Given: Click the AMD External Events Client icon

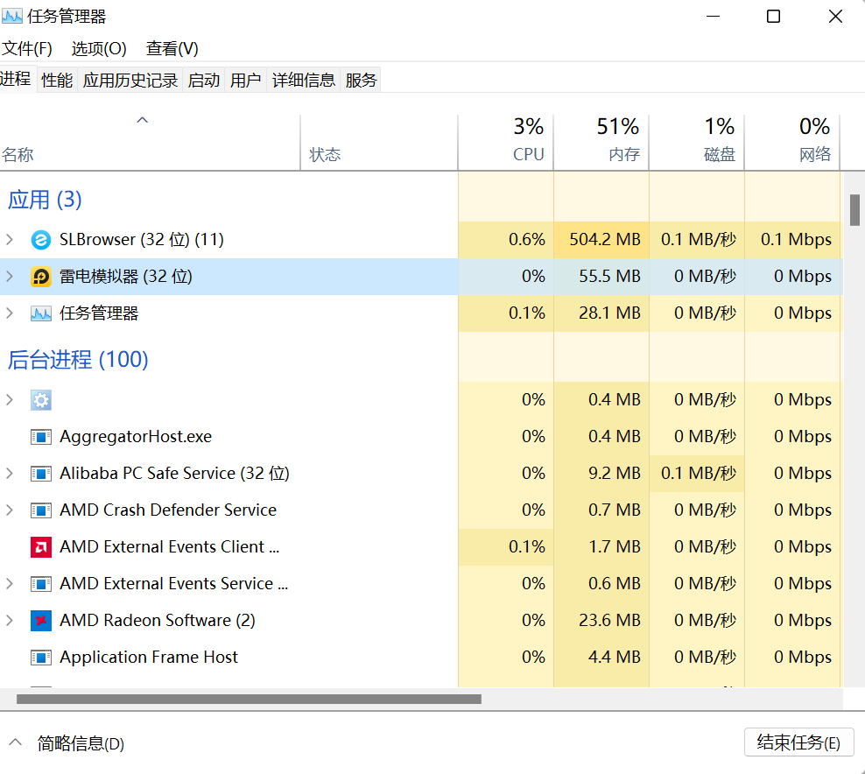Looking at the screenshot, I should tap(41, 547).
